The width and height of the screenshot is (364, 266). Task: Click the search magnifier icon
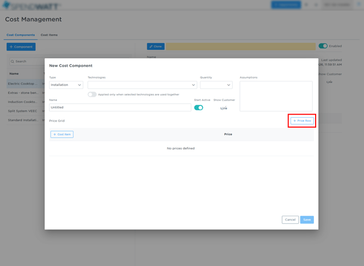(12, 61)
